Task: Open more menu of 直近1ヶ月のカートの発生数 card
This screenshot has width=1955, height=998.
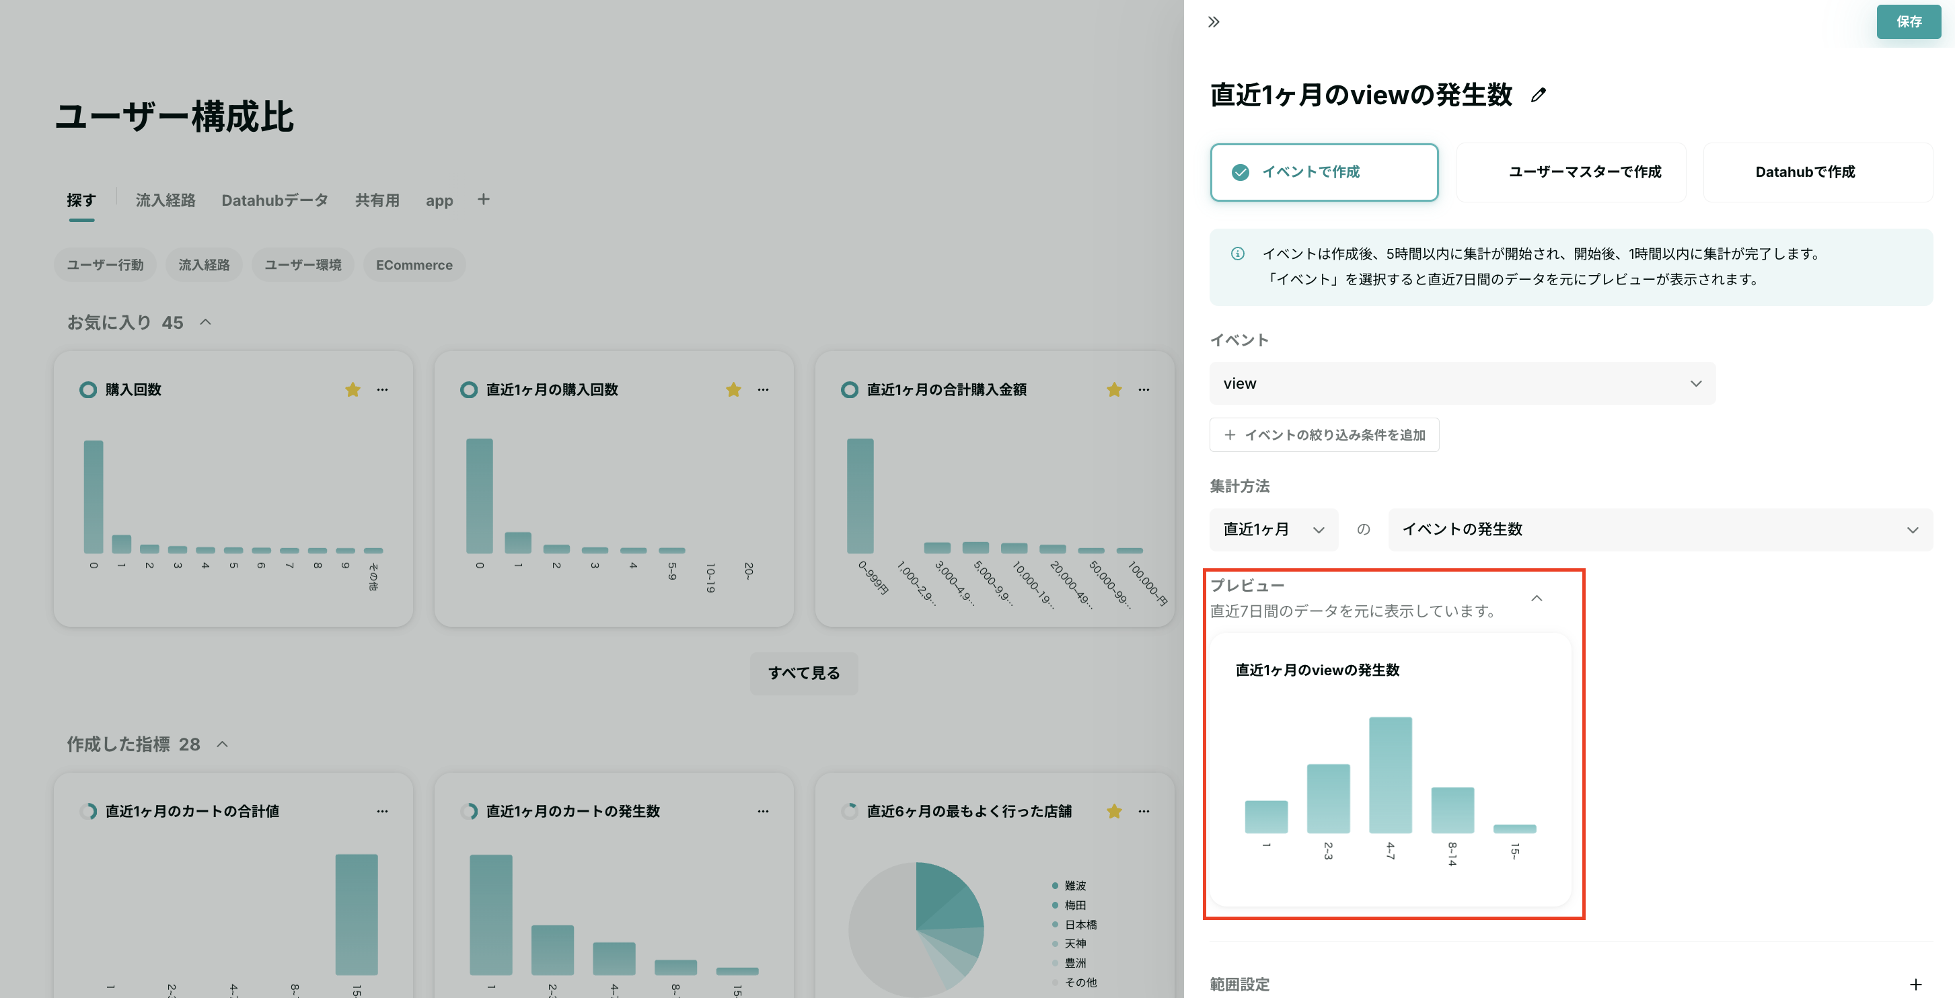Action: 764,811
